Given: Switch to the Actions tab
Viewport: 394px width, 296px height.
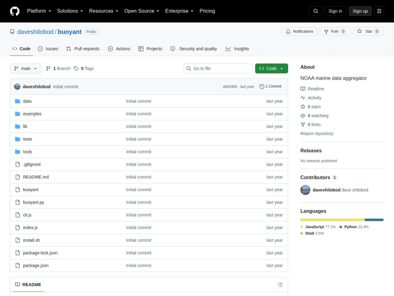Looking at the screenshot, I should (119, 49).
